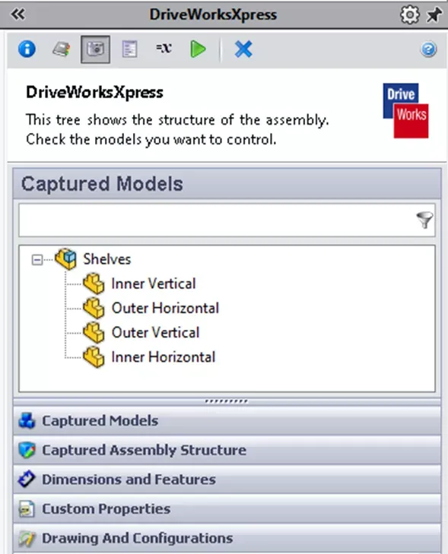Select Inner Horizontal part
This screenshot has width=448, height=554.
pyautogui.click(x=163, y=357)
